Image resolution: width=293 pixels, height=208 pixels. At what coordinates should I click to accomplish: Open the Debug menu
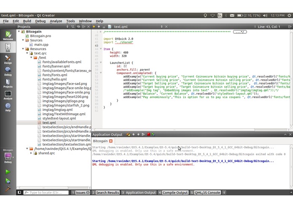coord(40,21)
